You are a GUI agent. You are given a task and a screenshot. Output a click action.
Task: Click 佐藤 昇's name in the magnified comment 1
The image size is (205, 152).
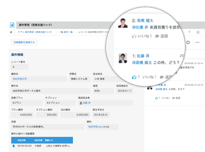click(143, 56)
